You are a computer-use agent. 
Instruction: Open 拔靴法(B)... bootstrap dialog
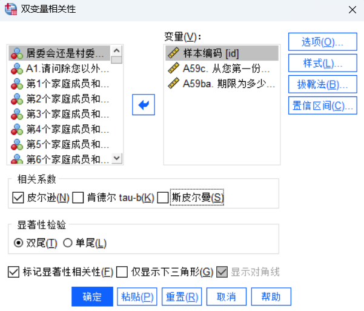click(323, 84)
